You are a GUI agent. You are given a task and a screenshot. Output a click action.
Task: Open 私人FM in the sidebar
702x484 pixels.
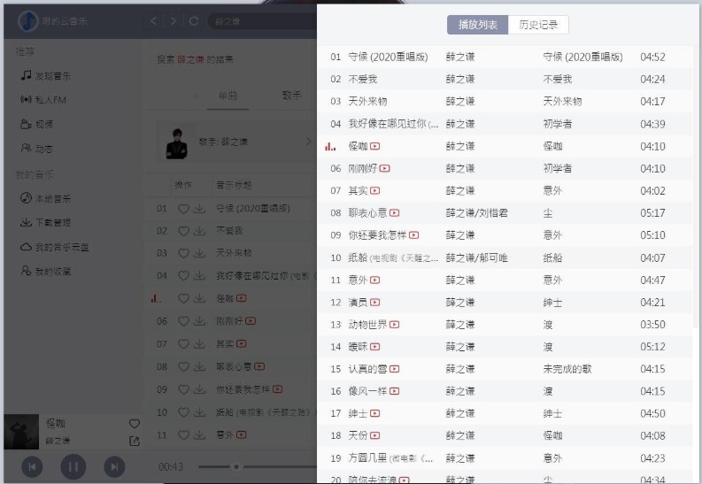coord(43,100)
